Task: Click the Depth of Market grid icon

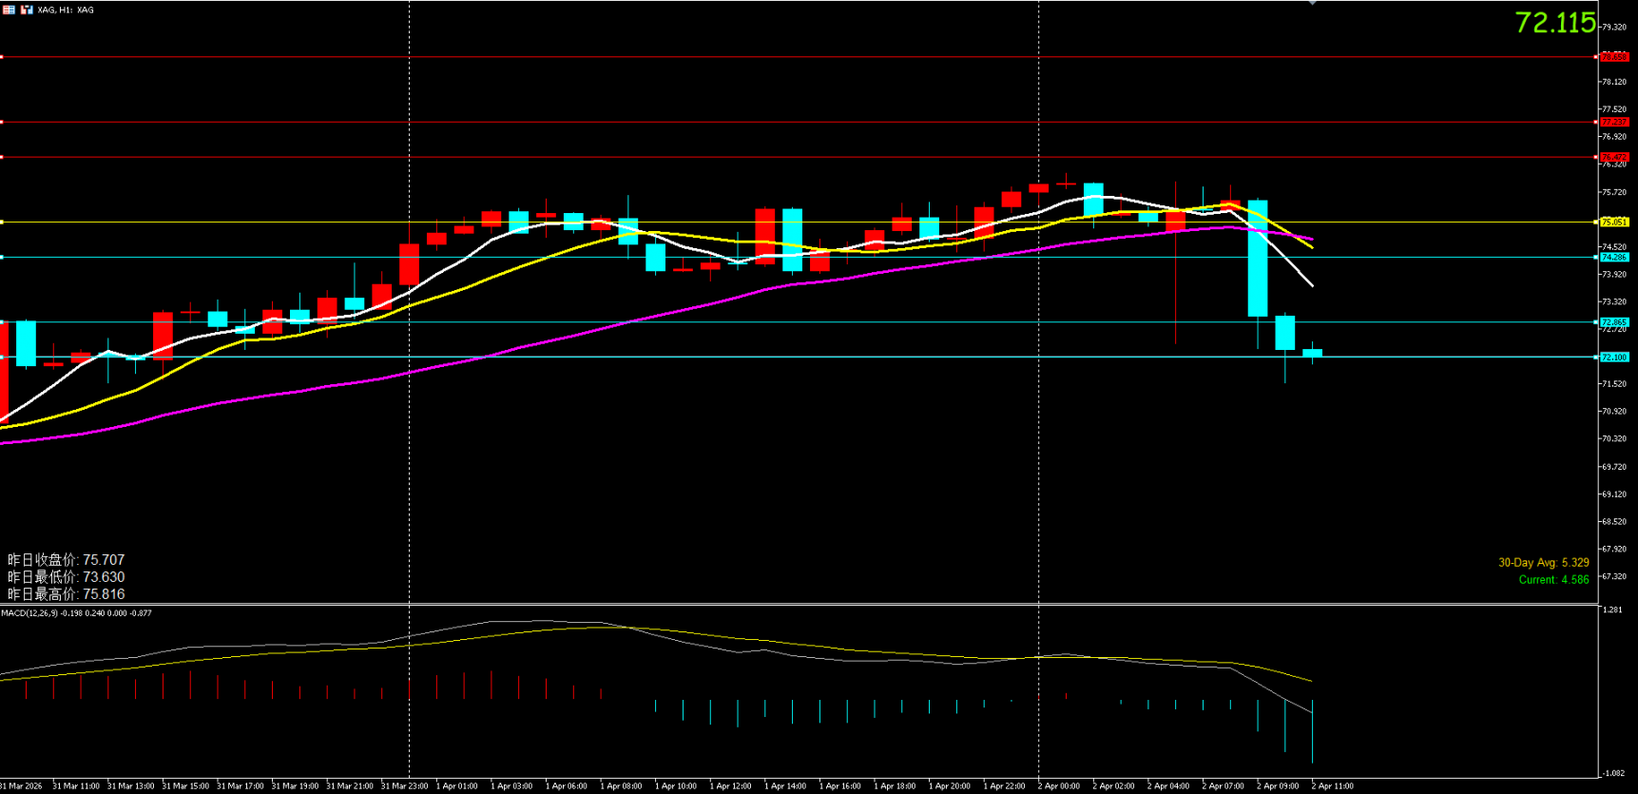Action: pos(9,10)
